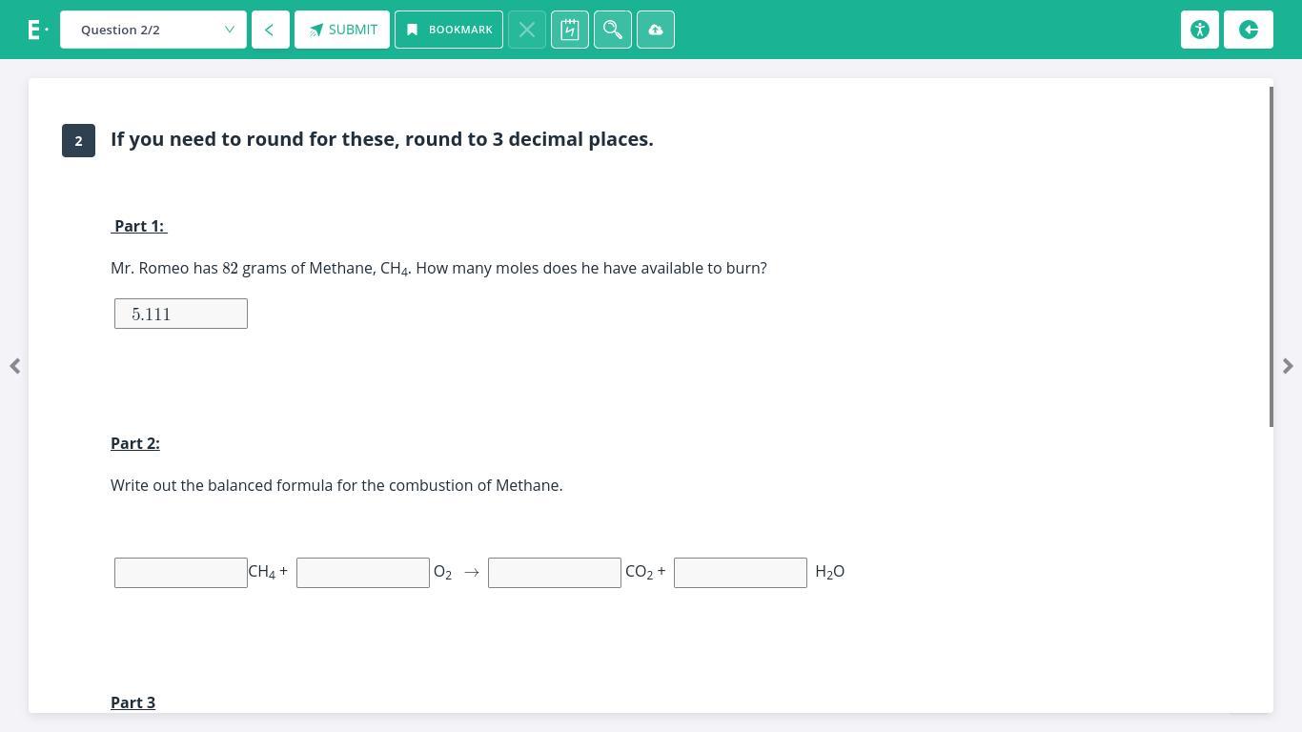Click the H2O coefficient input box
The height and width of the screenshot is (732, 1302).
pos(741,573)
